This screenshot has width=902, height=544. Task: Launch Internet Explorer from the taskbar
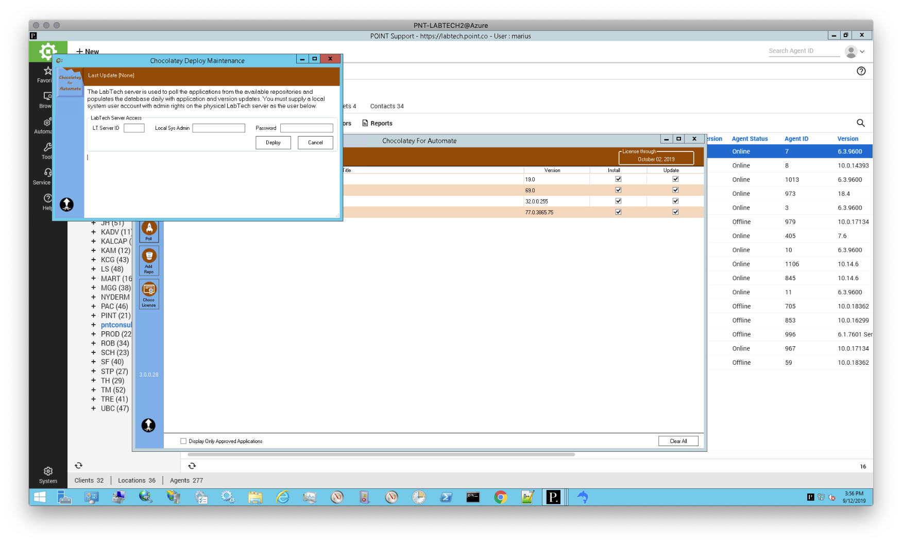282,497
